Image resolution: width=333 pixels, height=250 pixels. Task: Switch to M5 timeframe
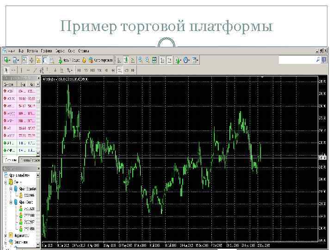pos(86,70)
